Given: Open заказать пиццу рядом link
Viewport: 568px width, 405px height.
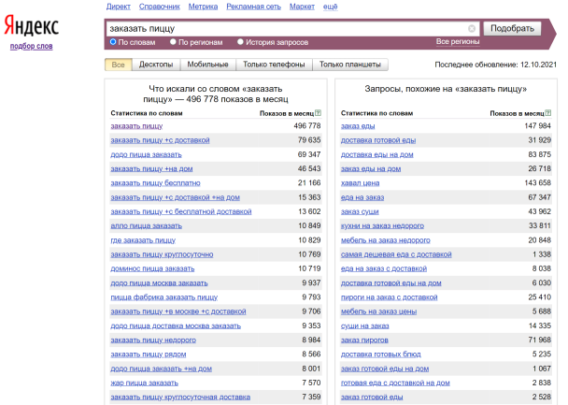Looking at the screenshot, I should [149, 354].
